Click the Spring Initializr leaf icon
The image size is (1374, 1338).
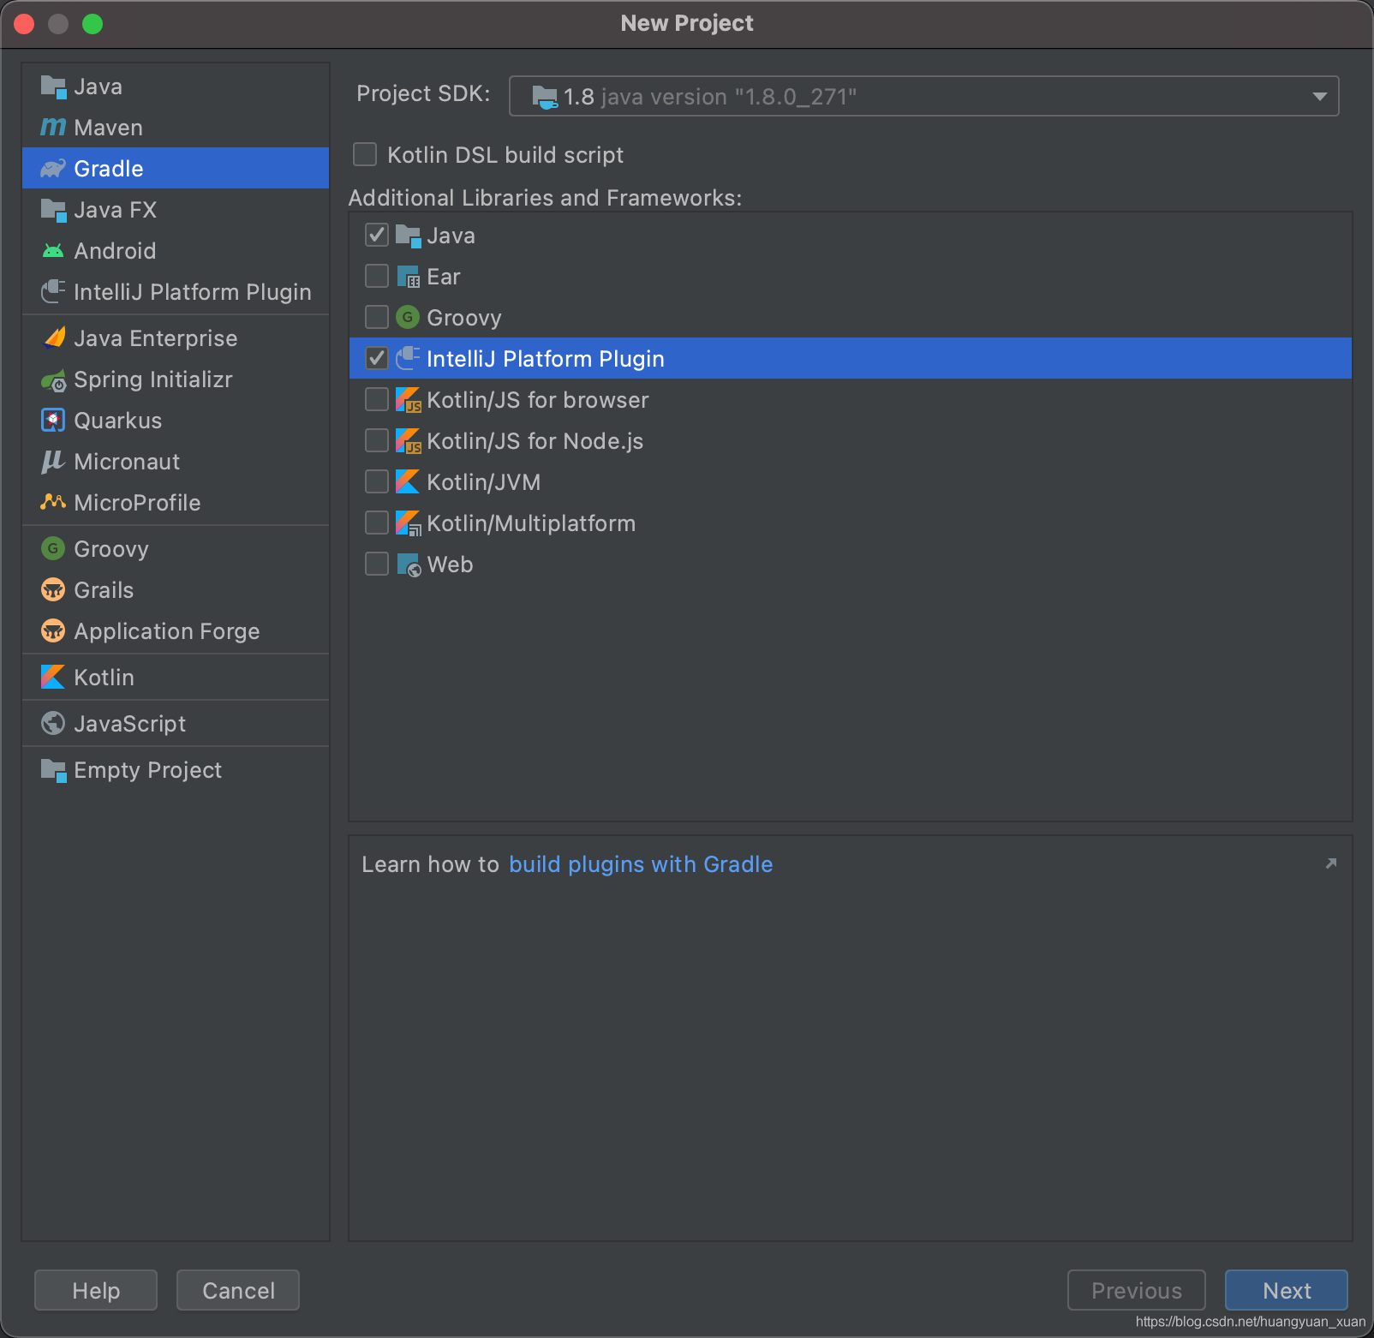point(52,379)
